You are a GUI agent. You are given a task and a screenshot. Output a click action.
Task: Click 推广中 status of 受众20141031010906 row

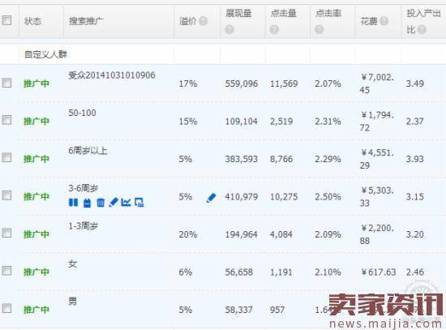(36, 84)
